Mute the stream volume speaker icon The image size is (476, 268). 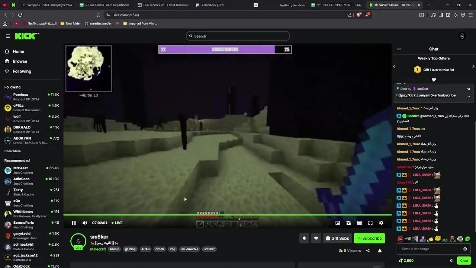click(x=85, y=223)
